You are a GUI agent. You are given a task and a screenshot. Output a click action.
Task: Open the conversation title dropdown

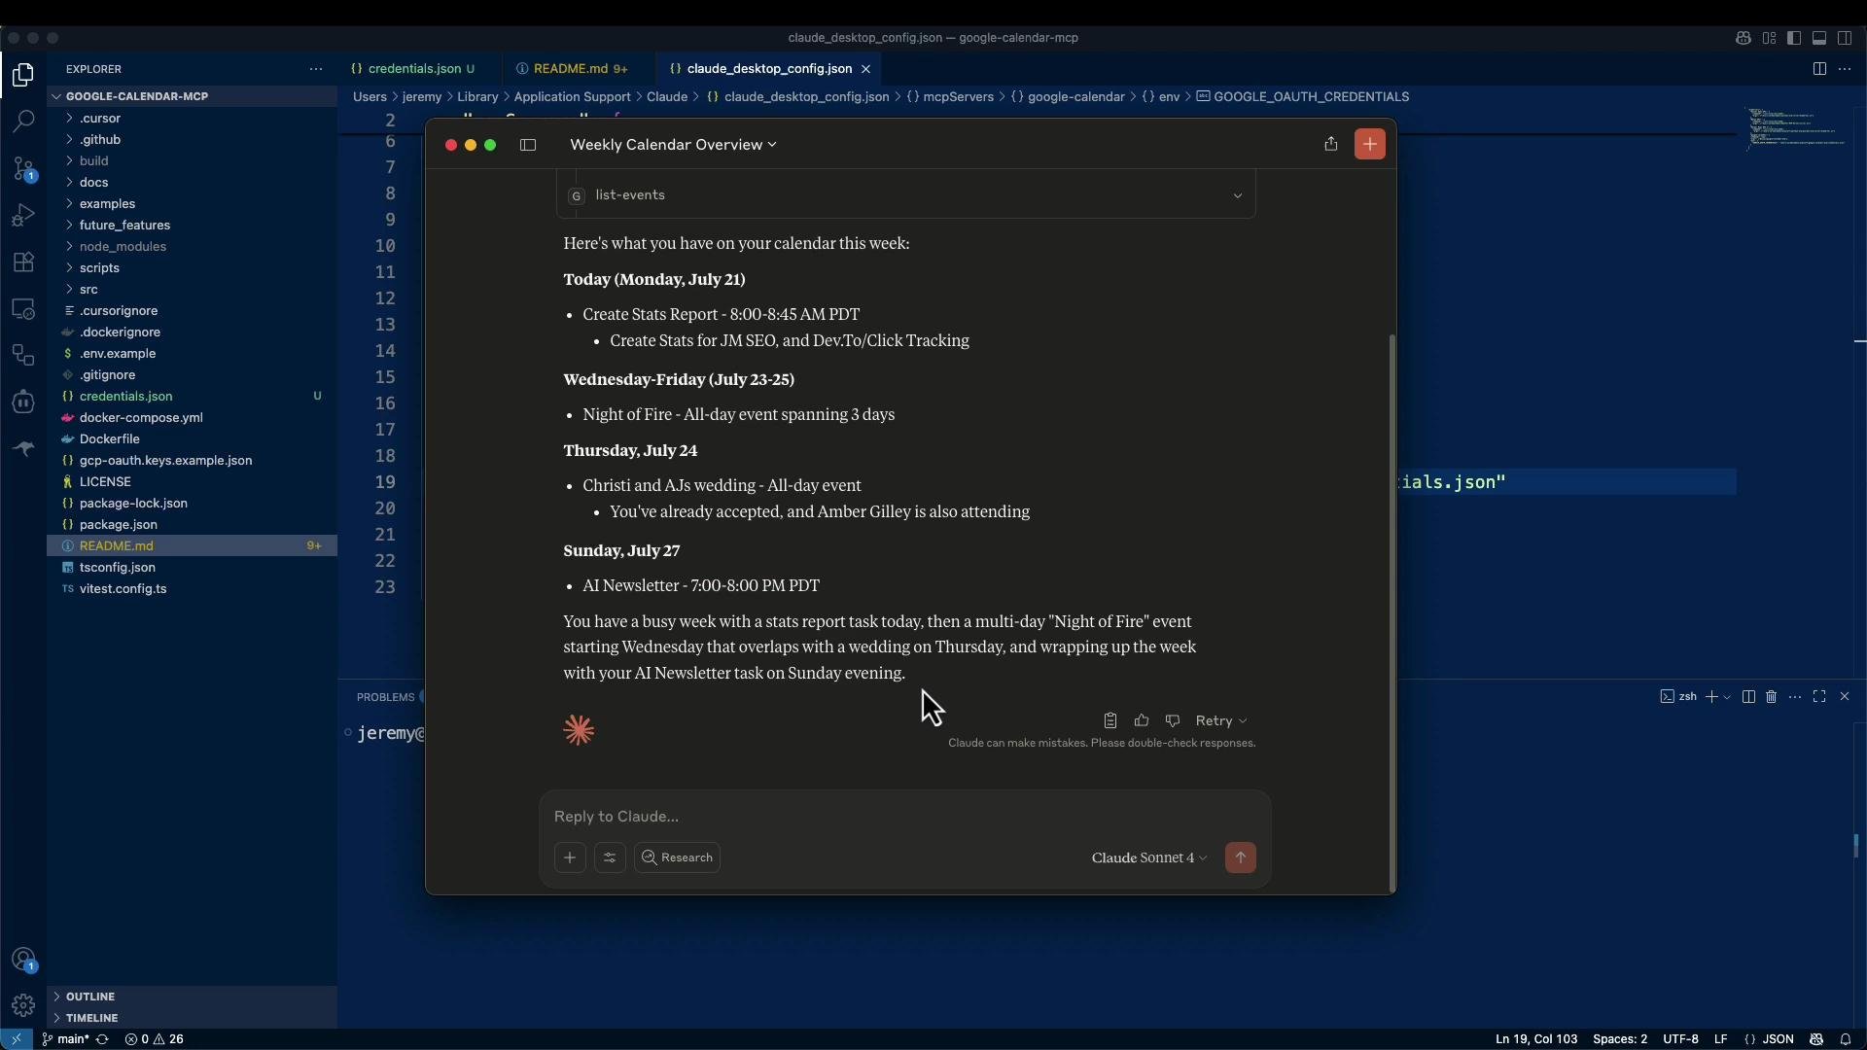point(673,145)
